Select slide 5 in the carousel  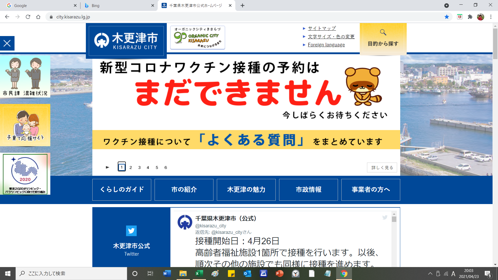pyautogui.click(x=157, y=167)
